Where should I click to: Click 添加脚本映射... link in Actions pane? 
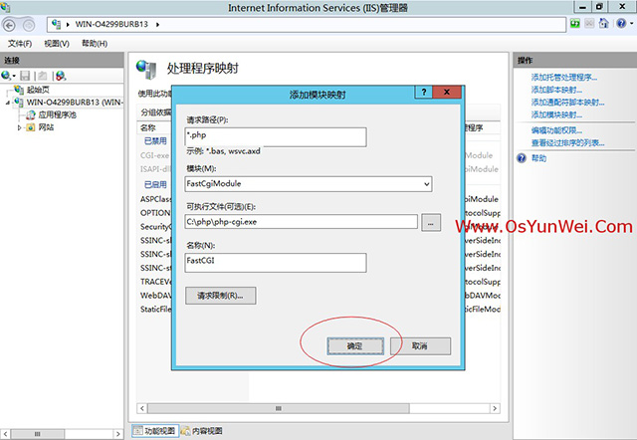(560, 90)
